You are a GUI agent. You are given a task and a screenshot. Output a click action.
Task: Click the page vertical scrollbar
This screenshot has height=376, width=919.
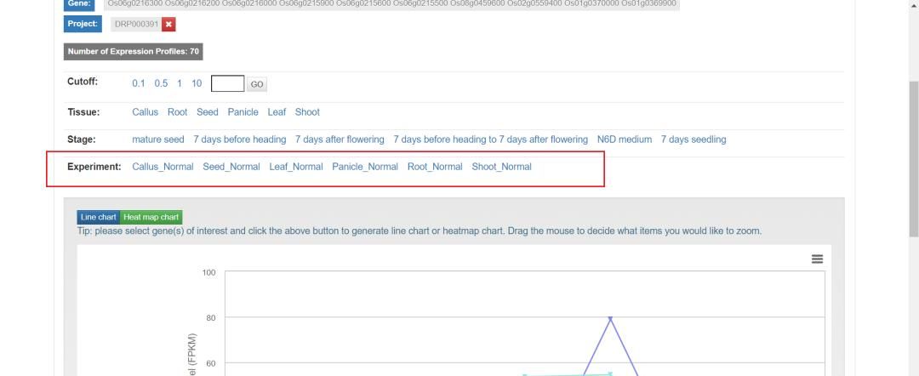pos(914,162)
